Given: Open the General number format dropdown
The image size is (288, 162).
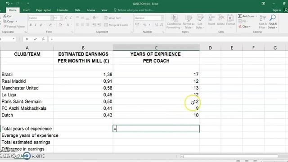Looking at the screenshot, I should [162, 18].
